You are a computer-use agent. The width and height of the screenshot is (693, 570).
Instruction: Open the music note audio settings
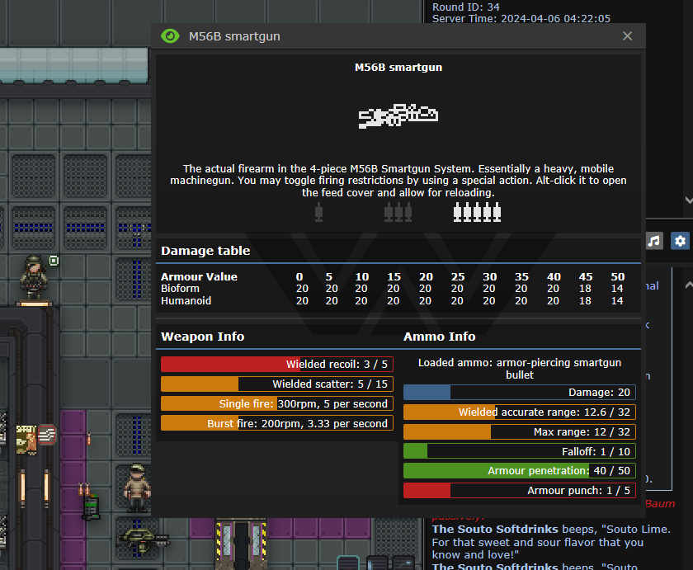coord(654,241)
